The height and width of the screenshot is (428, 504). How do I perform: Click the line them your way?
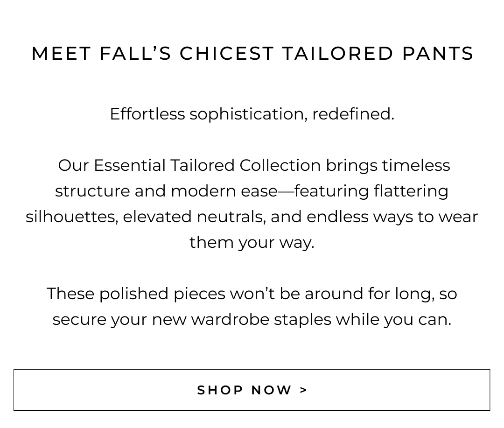pyautogui.click(x=252, y=242)
